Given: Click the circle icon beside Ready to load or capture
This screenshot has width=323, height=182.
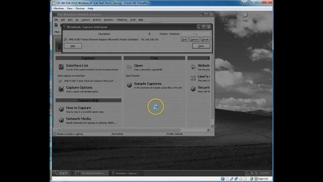Looking at the screenshot, I should pos(55,133).
